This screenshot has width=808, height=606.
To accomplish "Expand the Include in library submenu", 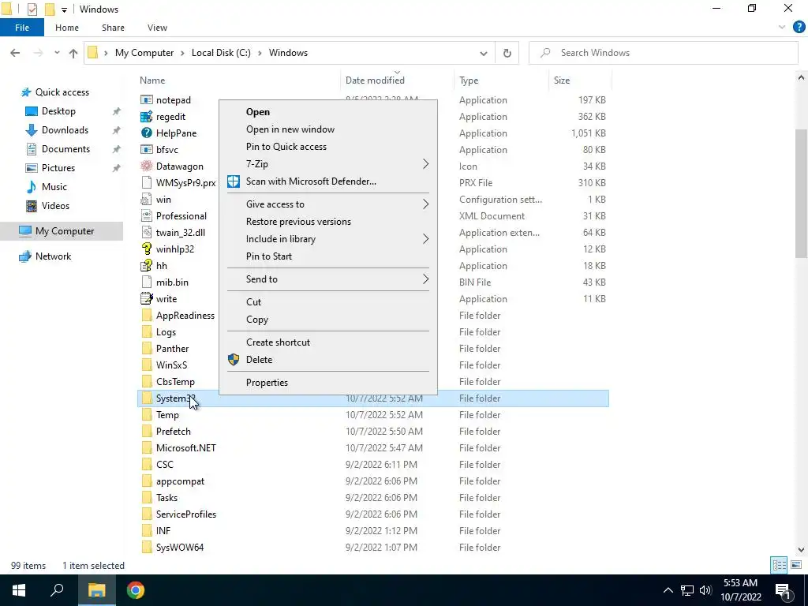I will (x=425, y=238).
